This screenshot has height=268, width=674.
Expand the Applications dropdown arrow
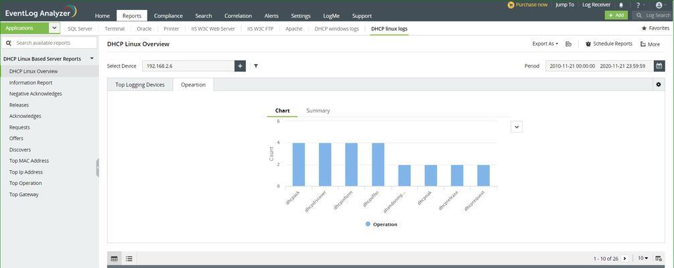[54, 28]
